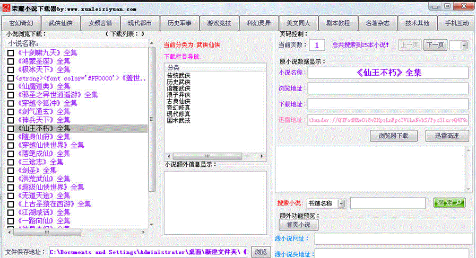Click the search keyword input field

(x=388, y=203)
